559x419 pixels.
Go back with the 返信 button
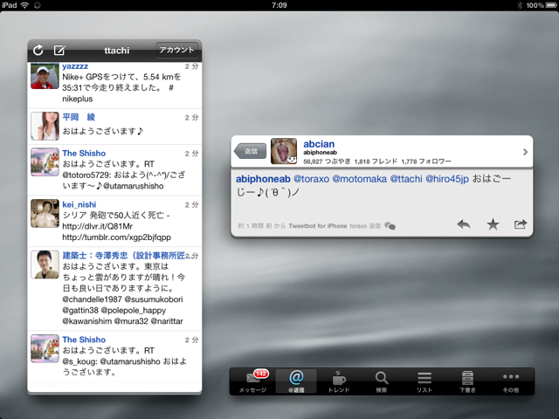pos(251,151)
